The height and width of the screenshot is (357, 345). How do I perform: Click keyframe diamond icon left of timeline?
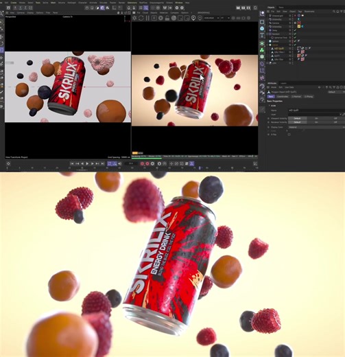point(8,163)
